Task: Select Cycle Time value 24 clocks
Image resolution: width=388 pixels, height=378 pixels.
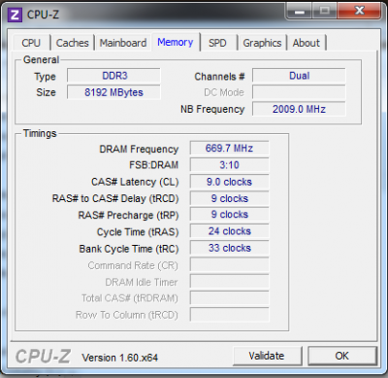Action: (230, 231)
